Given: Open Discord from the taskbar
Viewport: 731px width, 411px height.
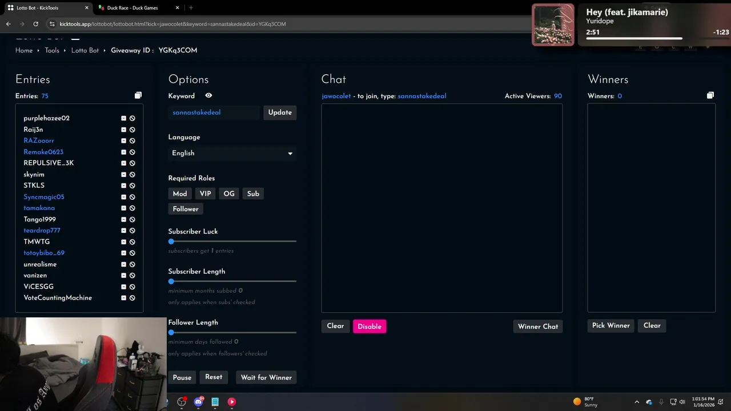Looking at the screenshot, I should pos(198,402).
